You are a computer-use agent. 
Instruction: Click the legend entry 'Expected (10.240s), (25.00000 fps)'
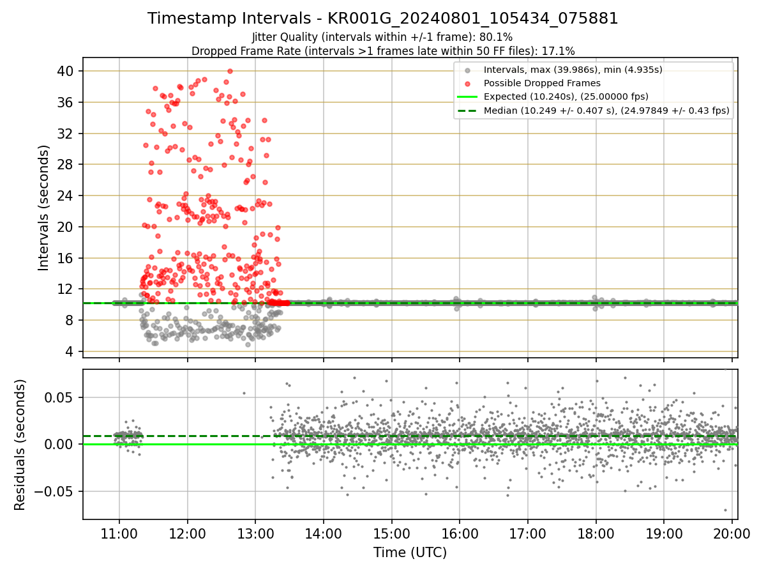[x=566, y=96]
